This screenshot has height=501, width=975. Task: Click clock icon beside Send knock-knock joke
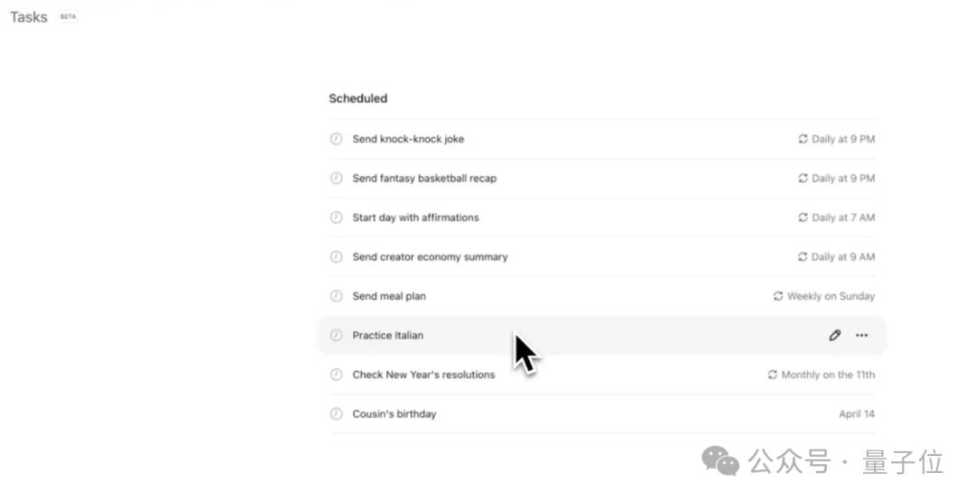tap(336, 139)
